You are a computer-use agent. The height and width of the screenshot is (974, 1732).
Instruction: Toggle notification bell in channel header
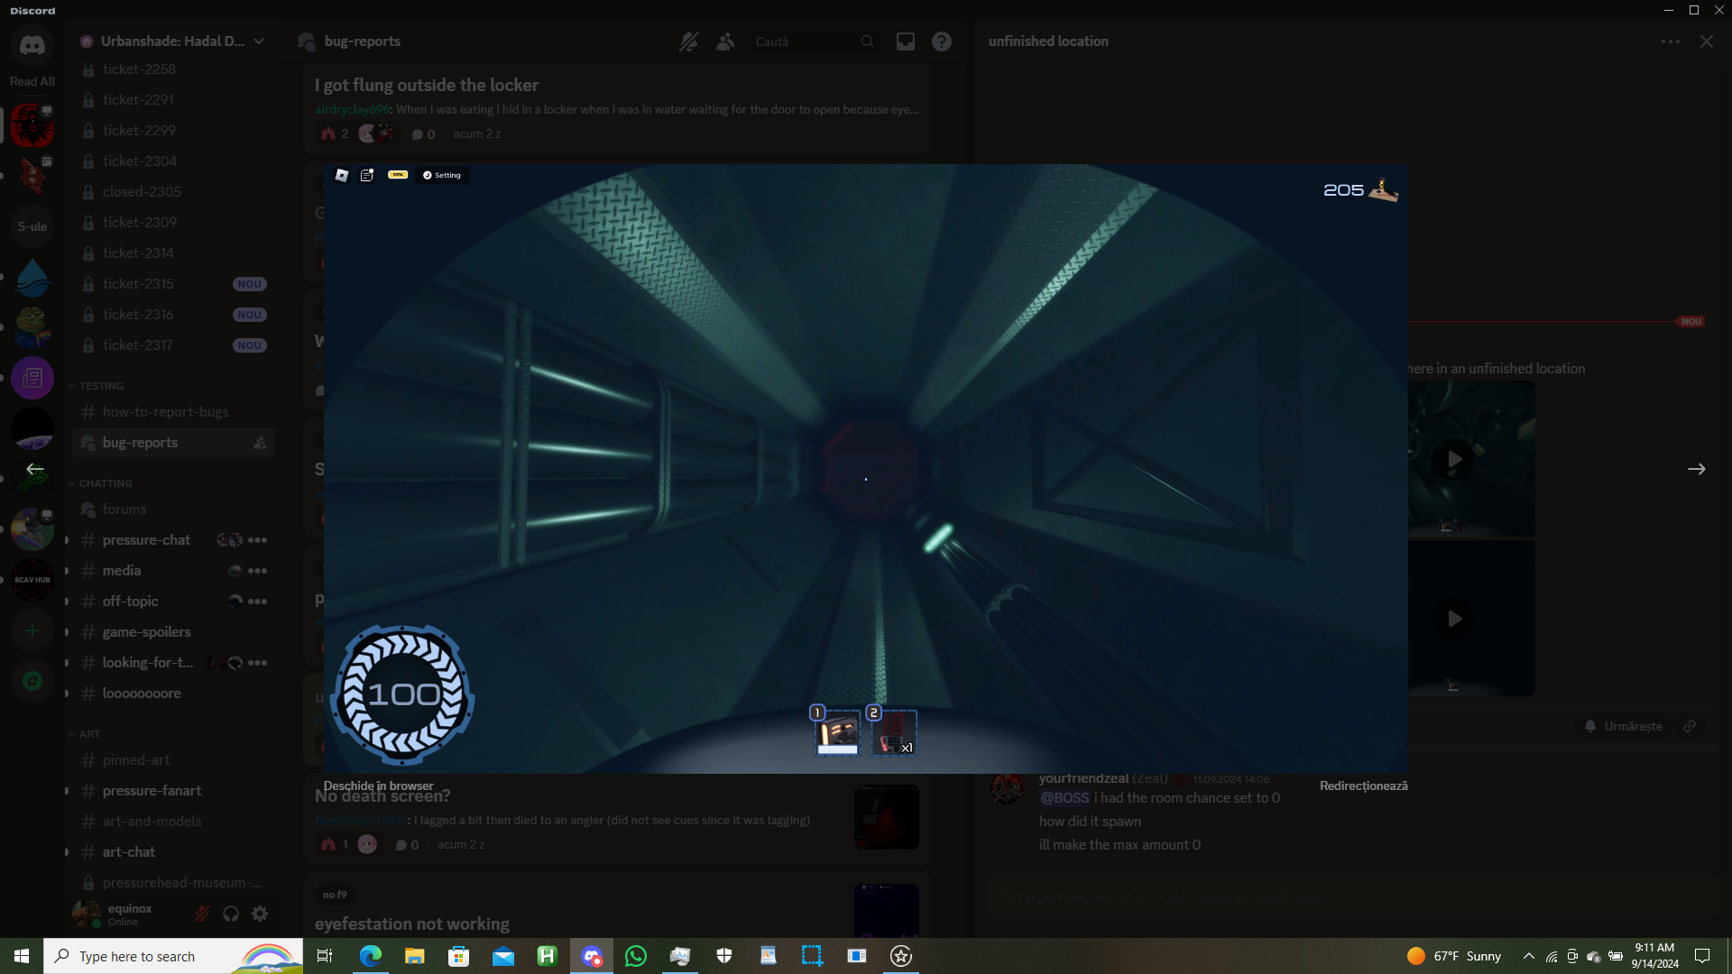[689, 41]
